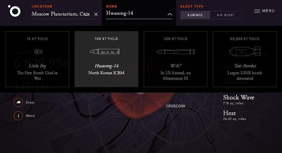Open the About info icon
The width and height of the screenshot is (282, 153).
pyautogui.click(x=18, y=116)
